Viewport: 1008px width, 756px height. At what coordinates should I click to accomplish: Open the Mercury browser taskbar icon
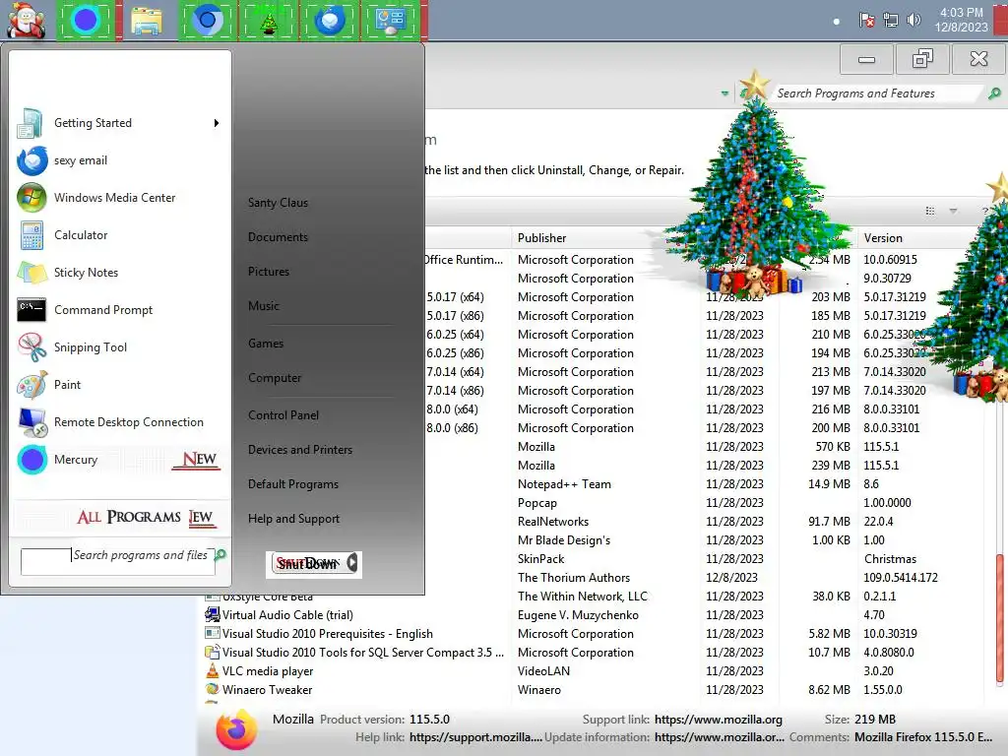pos(85,21)
